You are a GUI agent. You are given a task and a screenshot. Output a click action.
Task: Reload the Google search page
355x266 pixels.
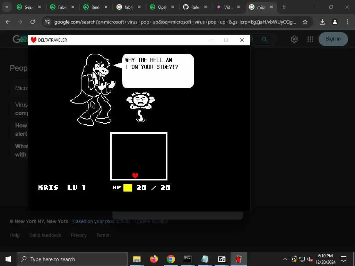(x=33, y=22)
